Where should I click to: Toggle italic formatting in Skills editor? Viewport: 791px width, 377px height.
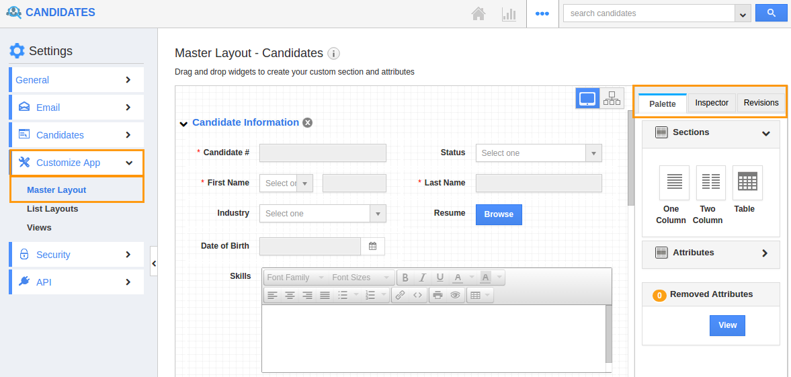coord(423,278)
